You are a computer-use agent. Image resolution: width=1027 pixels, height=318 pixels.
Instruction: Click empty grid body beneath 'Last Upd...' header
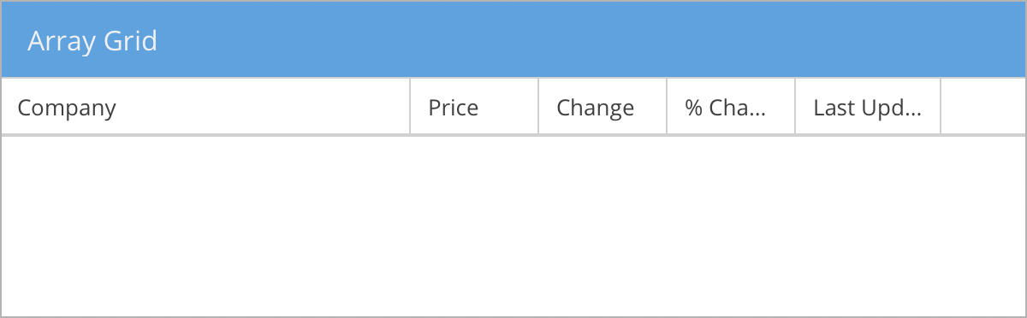869,226
